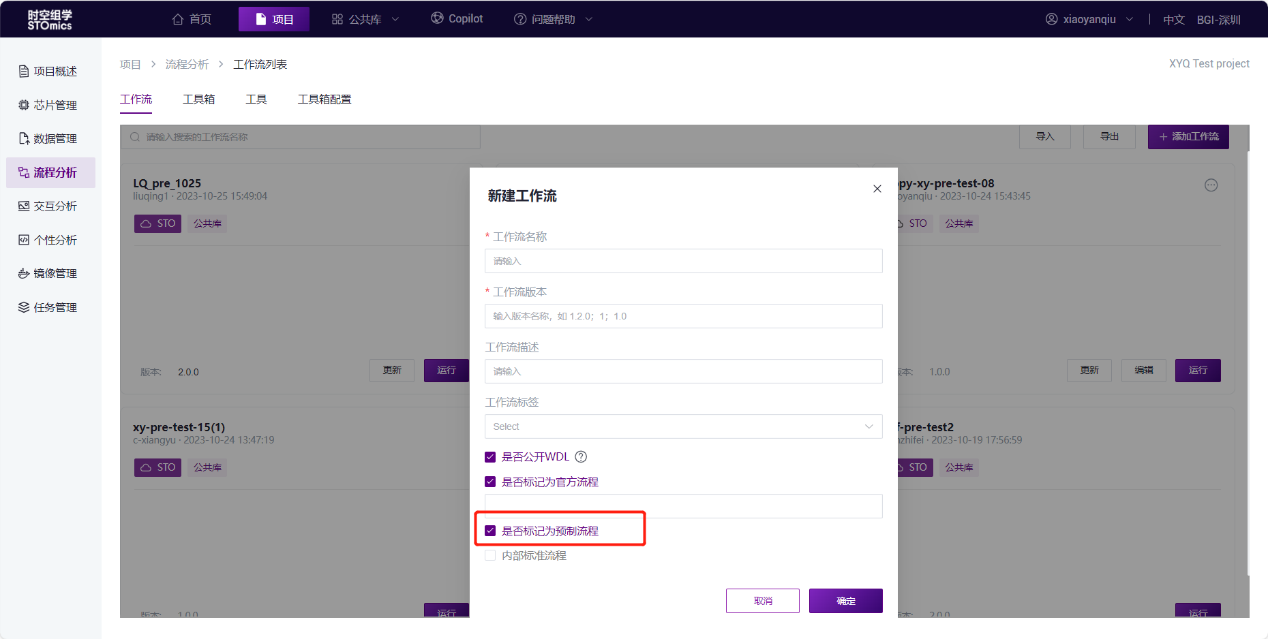The height and width of the screenshot is (639, 1268).
Task: Click the text field below 是否标记为官方流程
Action: coord(684,506)
